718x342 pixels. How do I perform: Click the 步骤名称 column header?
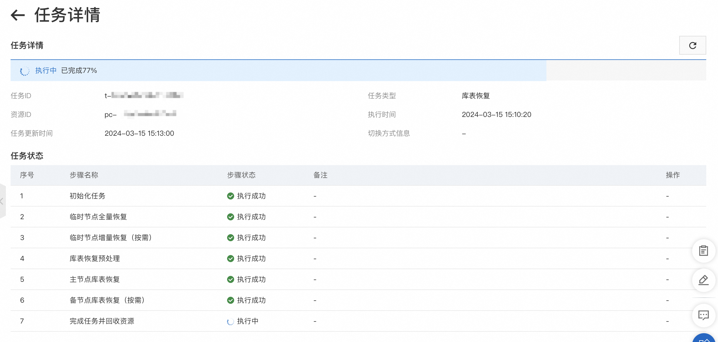84,175
